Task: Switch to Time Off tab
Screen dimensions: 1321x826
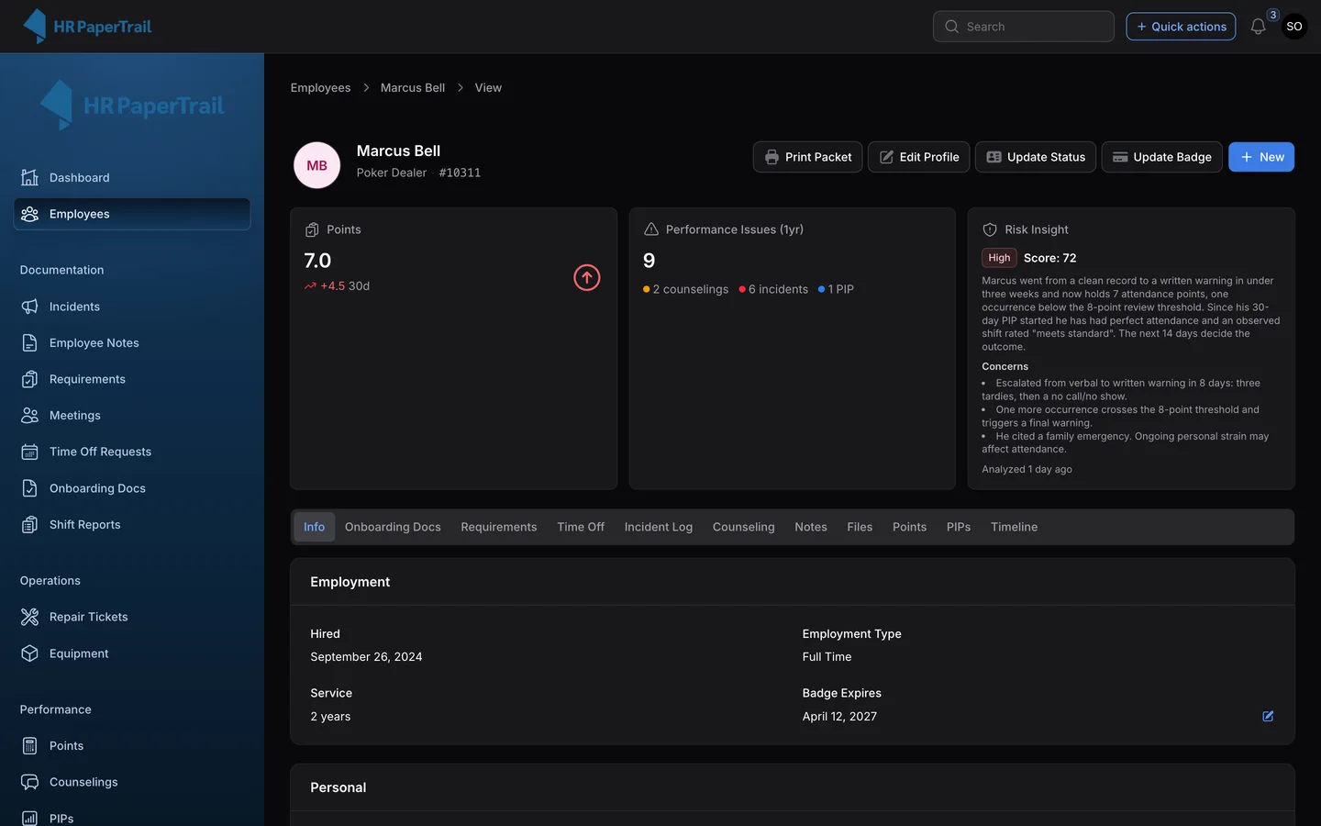Action: [581, 527]
